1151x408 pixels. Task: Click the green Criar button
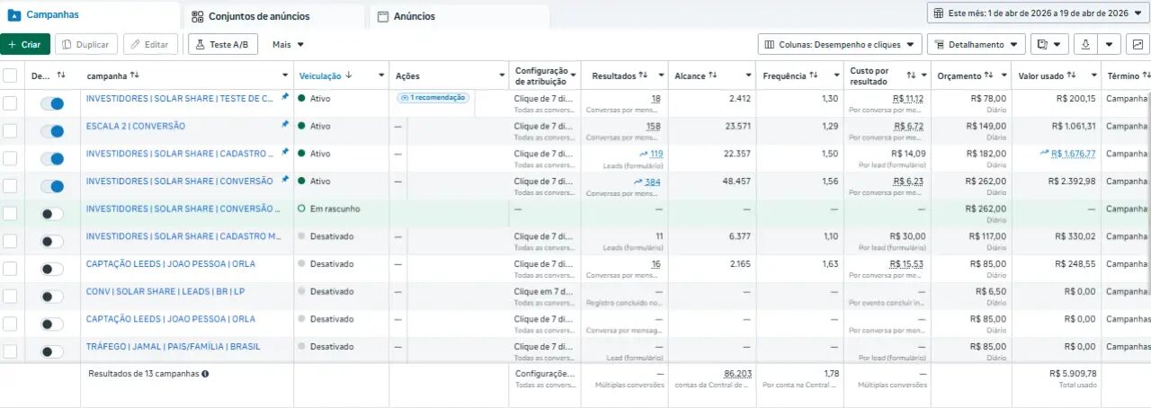pyautogui.click(x=25, y=44)
